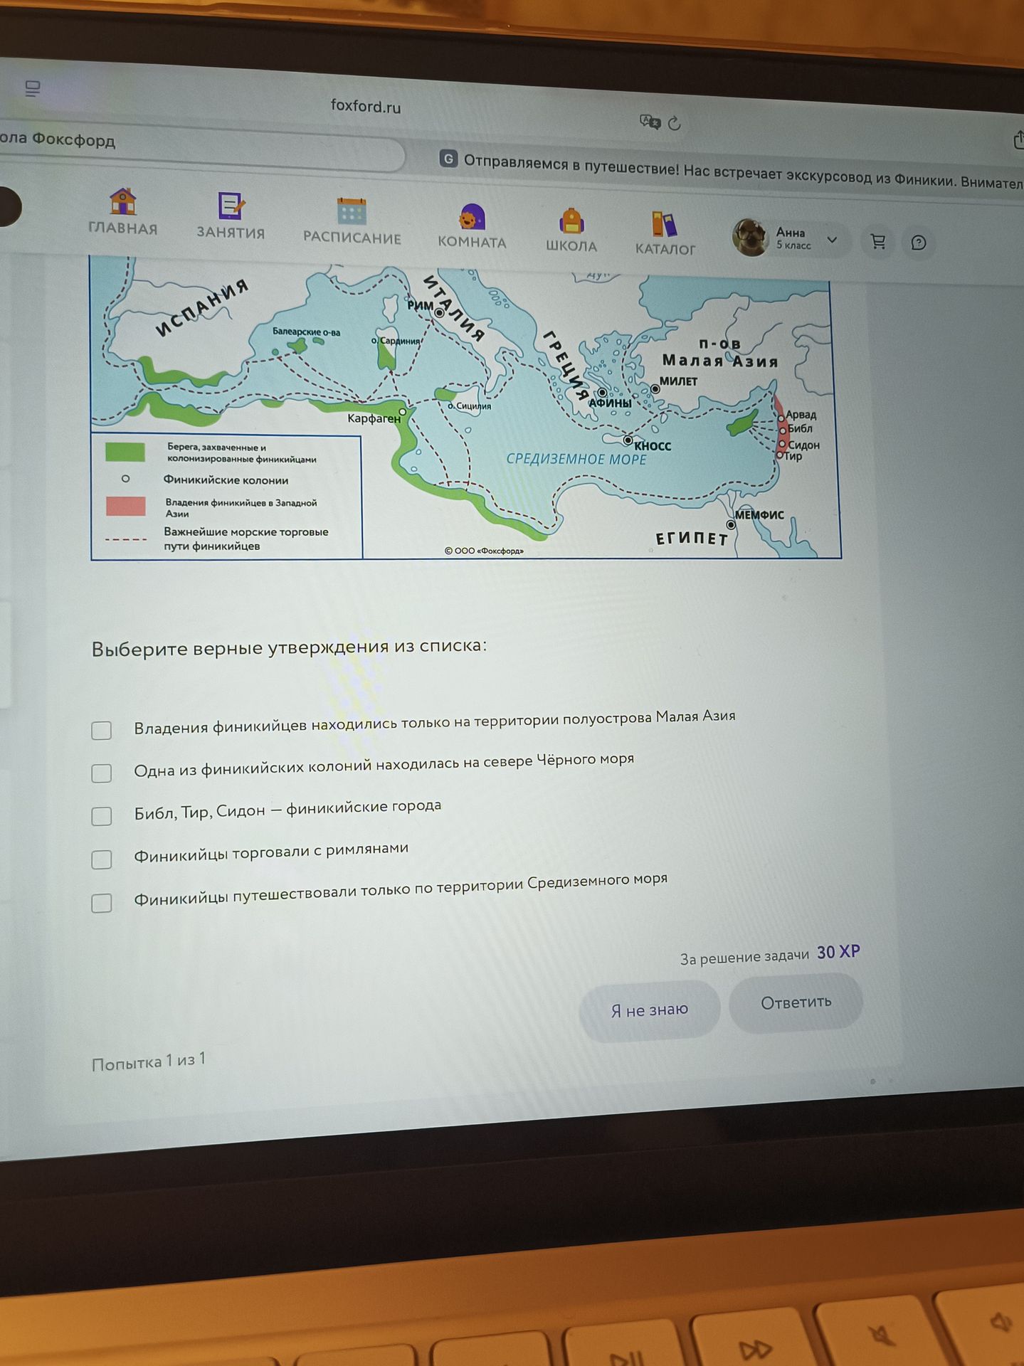Go to ЗАНЯТИЯ lessons icon

click(x=231, y=205)
